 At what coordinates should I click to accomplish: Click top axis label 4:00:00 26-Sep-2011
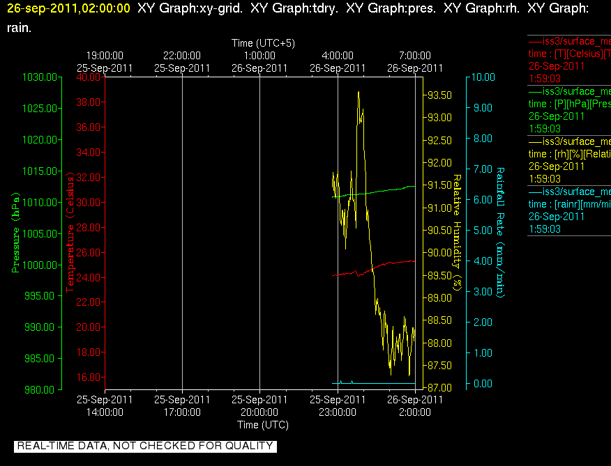point(338,62)
